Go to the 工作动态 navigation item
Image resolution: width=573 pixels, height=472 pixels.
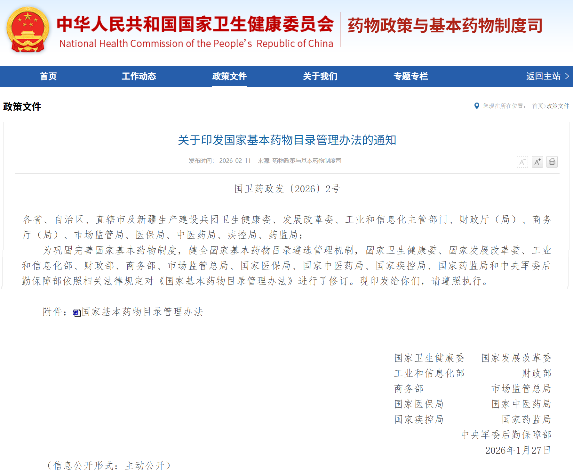139,76
